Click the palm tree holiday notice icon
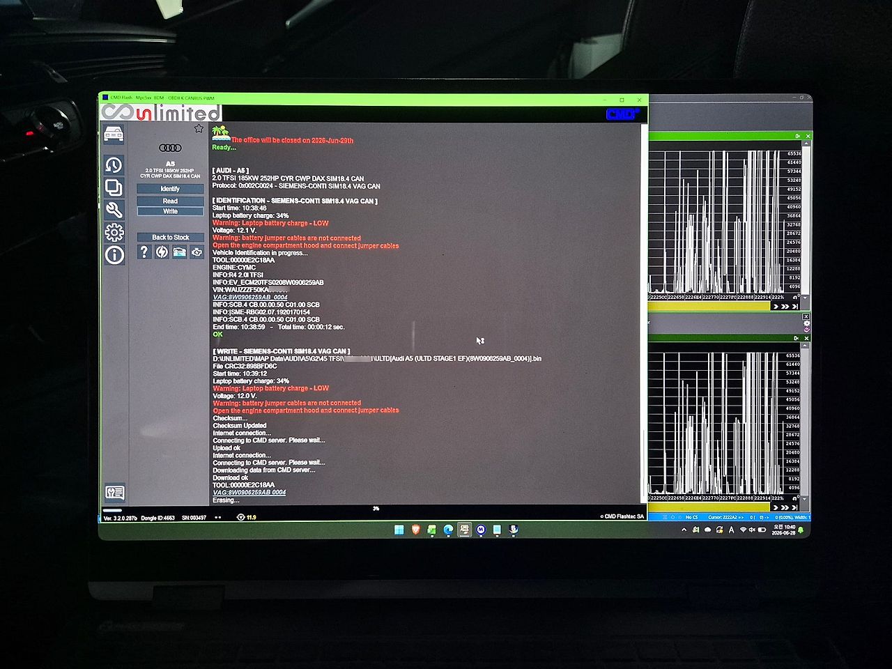Image resolution: width=892 pixels, height=669 pixels. pos(221,132)
